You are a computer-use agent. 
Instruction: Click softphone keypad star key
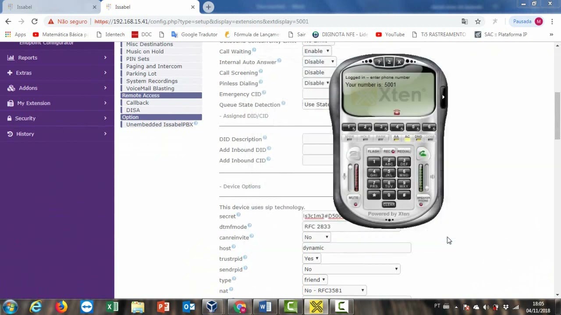pyautogui.click(x=374, y=195)
